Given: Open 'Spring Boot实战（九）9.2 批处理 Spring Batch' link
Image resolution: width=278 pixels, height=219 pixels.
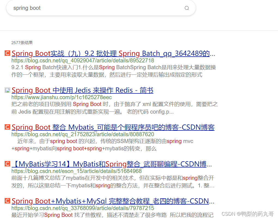Looking at the screenshot, I should (113, 53).
